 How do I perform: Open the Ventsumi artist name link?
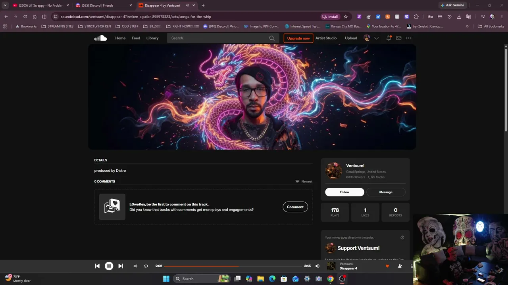click(x=355, y=165)
